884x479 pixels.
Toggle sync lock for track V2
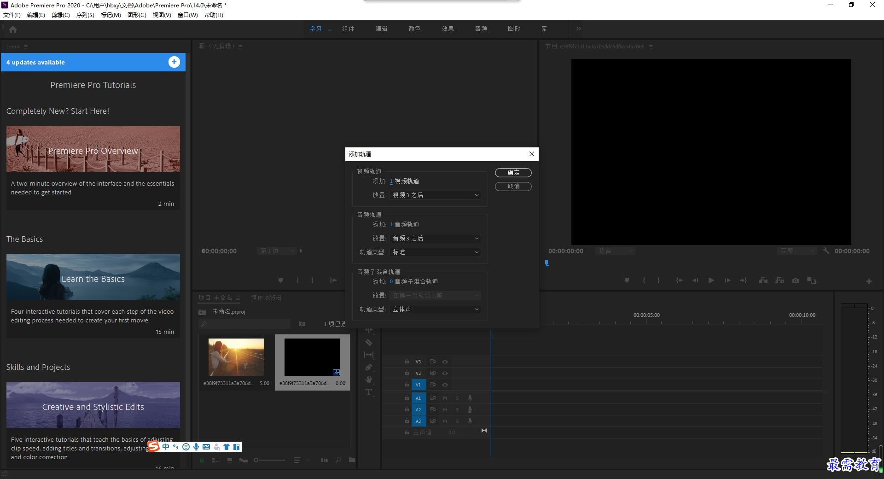tap(432, 373)
